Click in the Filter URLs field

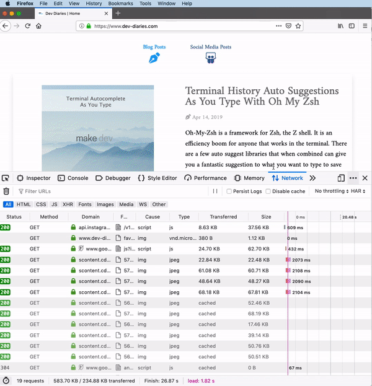[112, 191]
